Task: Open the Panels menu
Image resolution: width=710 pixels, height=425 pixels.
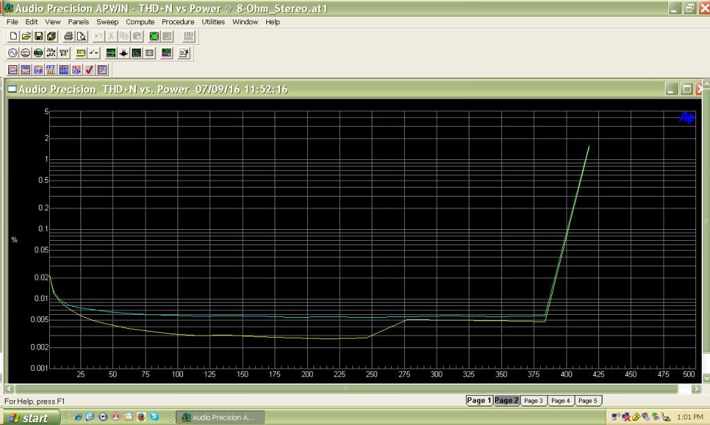Action: click(78, 21)
